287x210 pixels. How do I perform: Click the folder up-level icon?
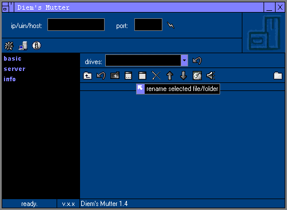pyautogui.click(x=87, y=76)
